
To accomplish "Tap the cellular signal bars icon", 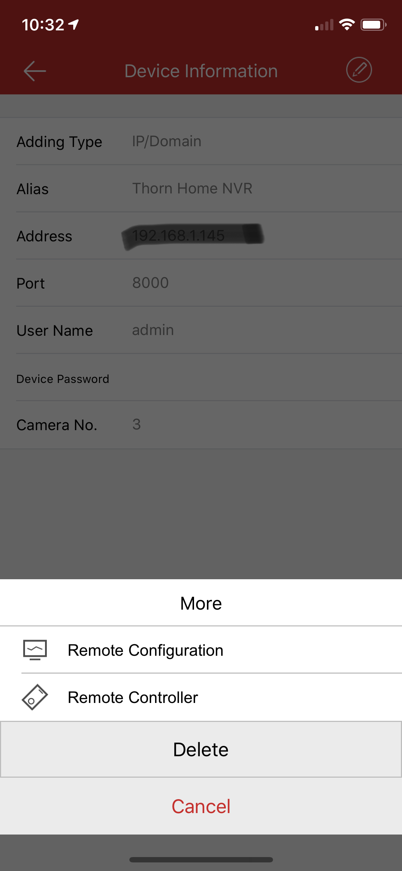I will (x=324, y=25).
